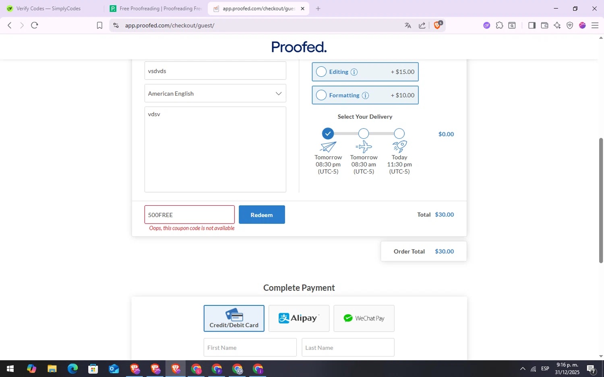Select Tomorrow 08:30 am delivery option

coord(364,133)
